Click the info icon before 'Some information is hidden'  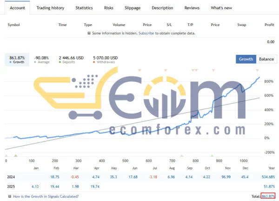[89, 33]
